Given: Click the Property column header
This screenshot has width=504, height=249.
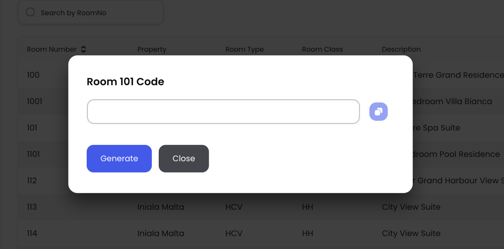Looking at the screenshot, I should (x=152, y=49).
